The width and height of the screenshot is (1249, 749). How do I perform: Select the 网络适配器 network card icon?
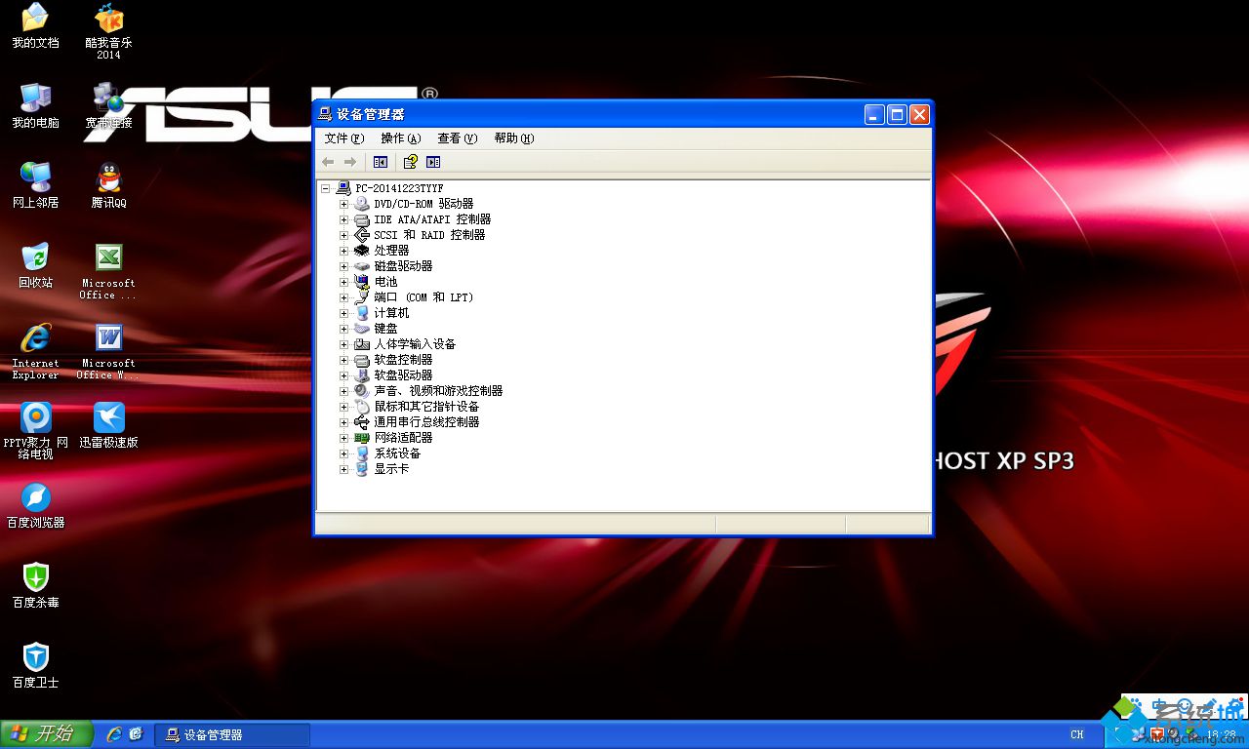pos(362,438)
